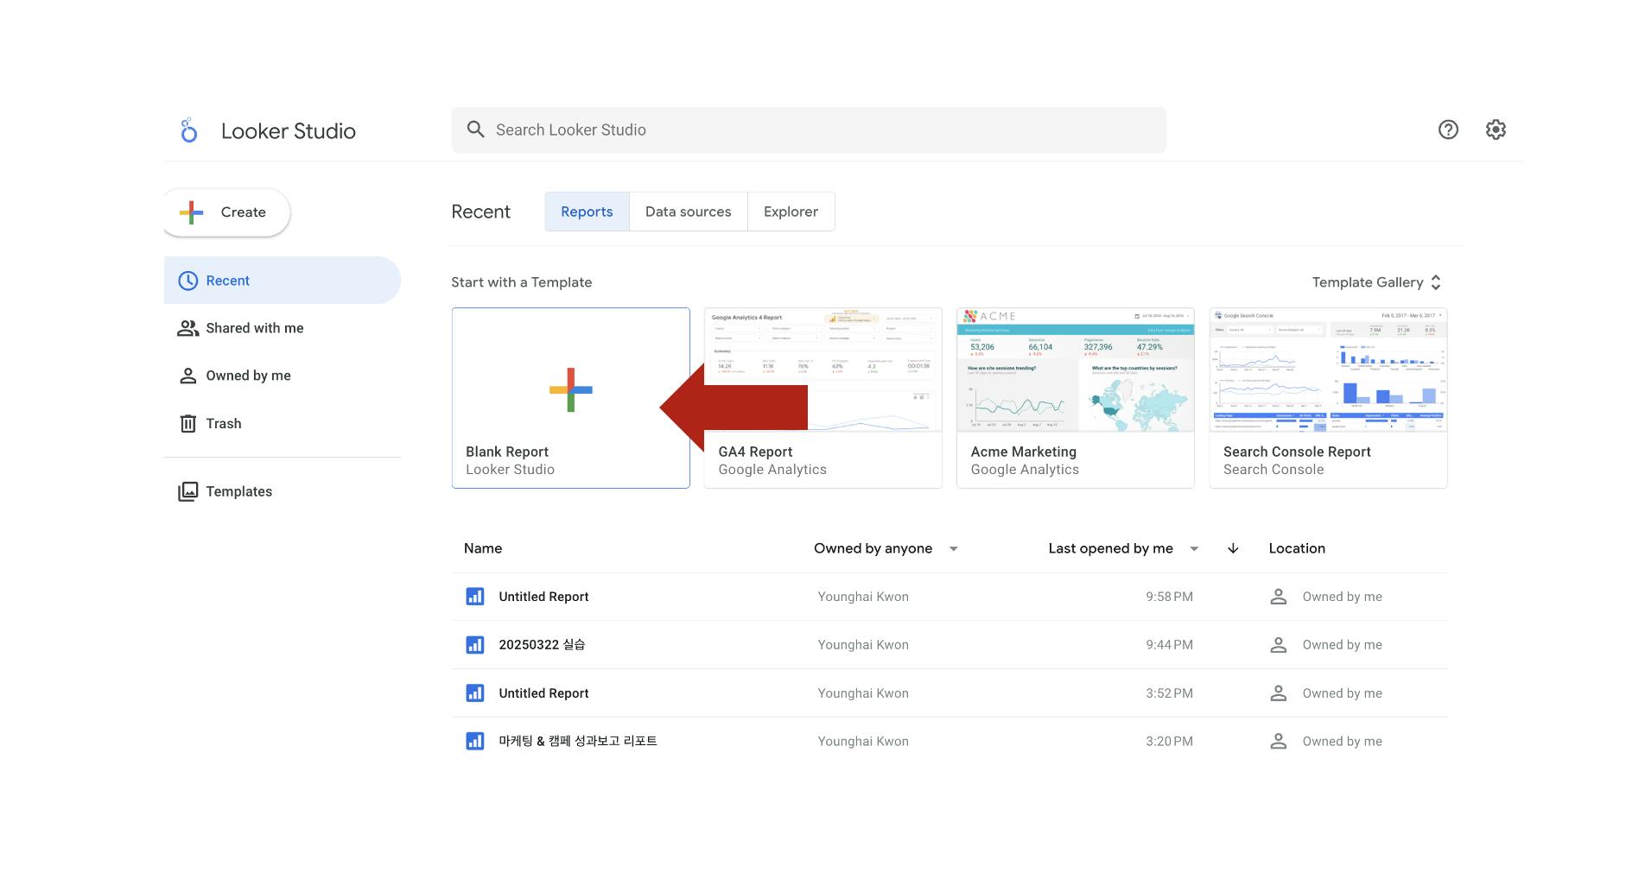This screenshot has width=1626, height=879.
Task: Switch to the Reports tab
Action: coord(587,212)
